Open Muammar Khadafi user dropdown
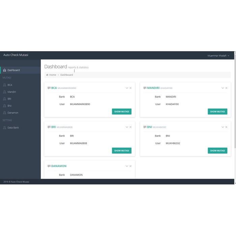Screen dimensions: 236x236 tap(218, 55)
